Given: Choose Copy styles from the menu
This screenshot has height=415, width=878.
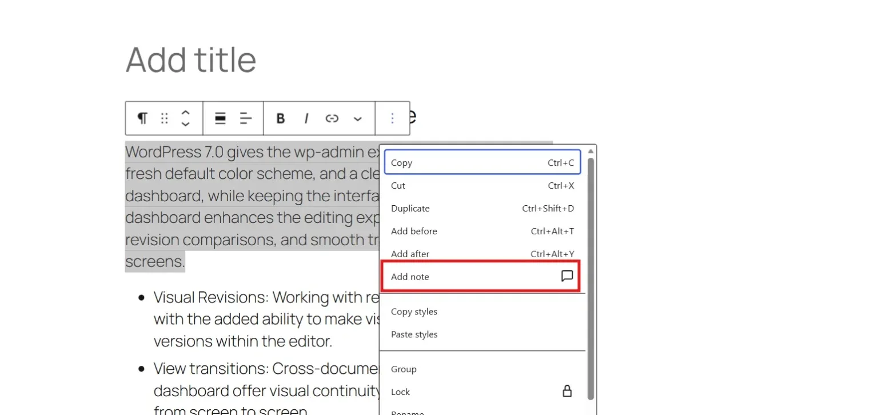Looking at the screenshot, I should (482, 312).
